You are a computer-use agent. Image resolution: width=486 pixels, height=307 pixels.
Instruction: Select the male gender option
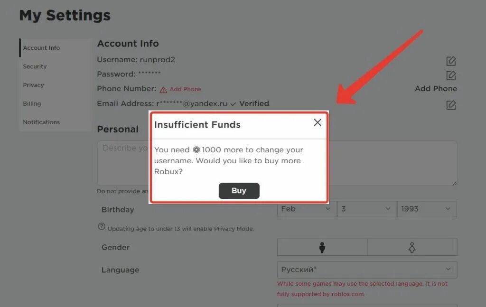point(322,247)
